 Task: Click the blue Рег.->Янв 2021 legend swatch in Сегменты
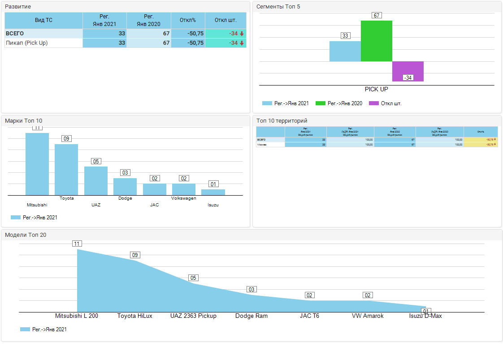(x=267, y=103)
